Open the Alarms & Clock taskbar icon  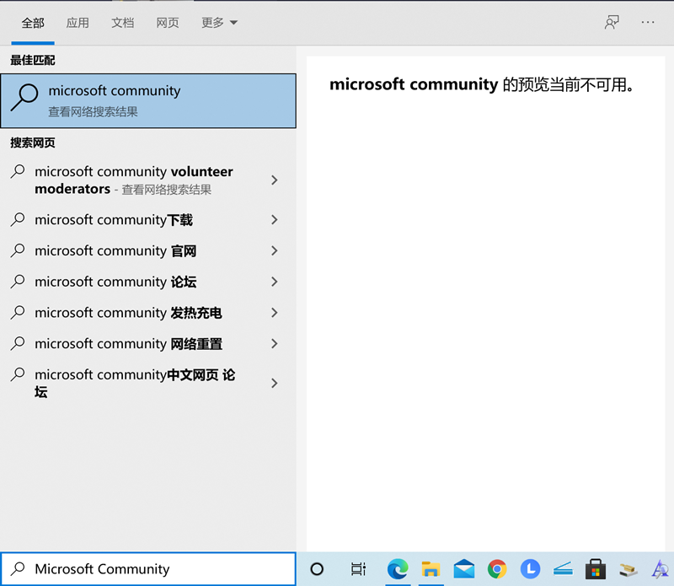click(530, 570)
